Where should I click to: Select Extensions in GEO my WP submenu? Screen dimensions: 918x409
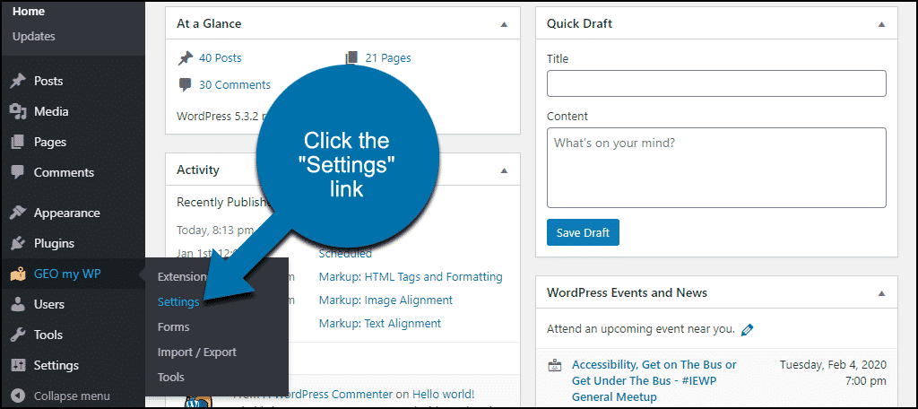click(x=181, y=276)
